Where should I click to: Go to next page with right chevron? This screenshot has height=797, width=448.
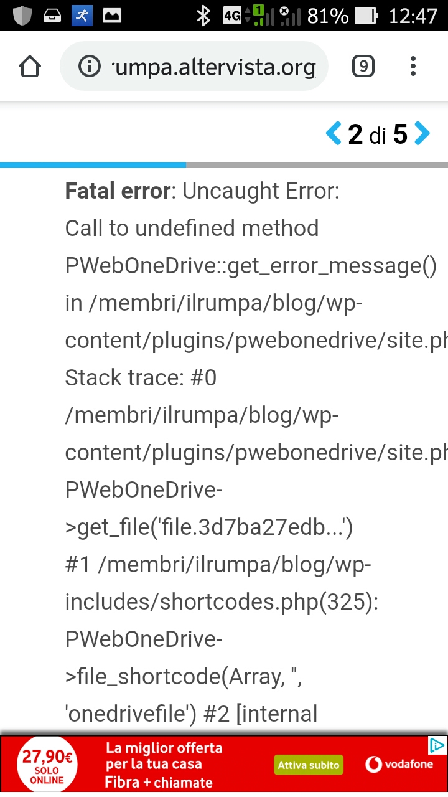pos(422,134)
